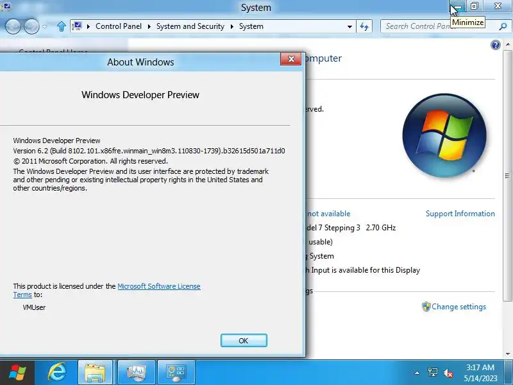513x385 pixels.
Task: Click address bar computer icon
Action: [77, 26]
